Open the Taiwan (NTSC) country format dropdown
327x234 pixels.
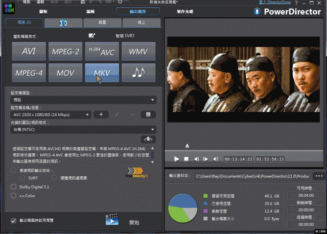pos(83,129)
